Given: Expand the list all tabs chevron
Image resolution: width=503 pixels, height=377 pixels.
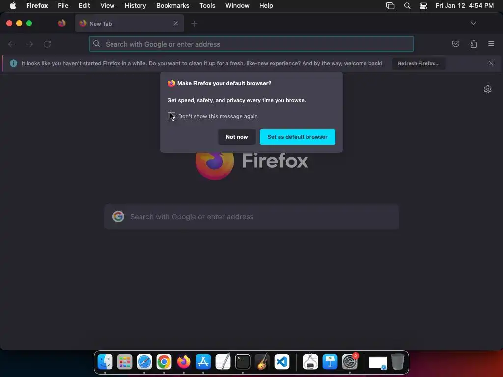Looking at the screenshot, I should [473, 23].
